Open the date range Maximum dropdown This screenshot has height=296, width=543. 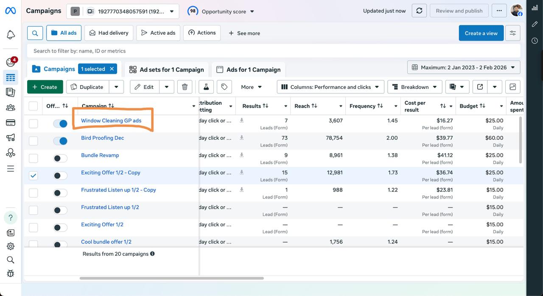(464, 67)
